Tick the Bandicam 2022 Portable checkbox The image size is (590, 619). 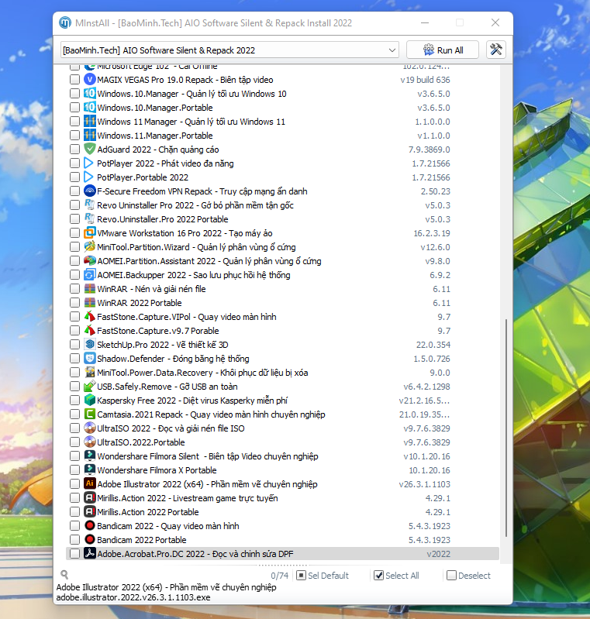(74, 540)
